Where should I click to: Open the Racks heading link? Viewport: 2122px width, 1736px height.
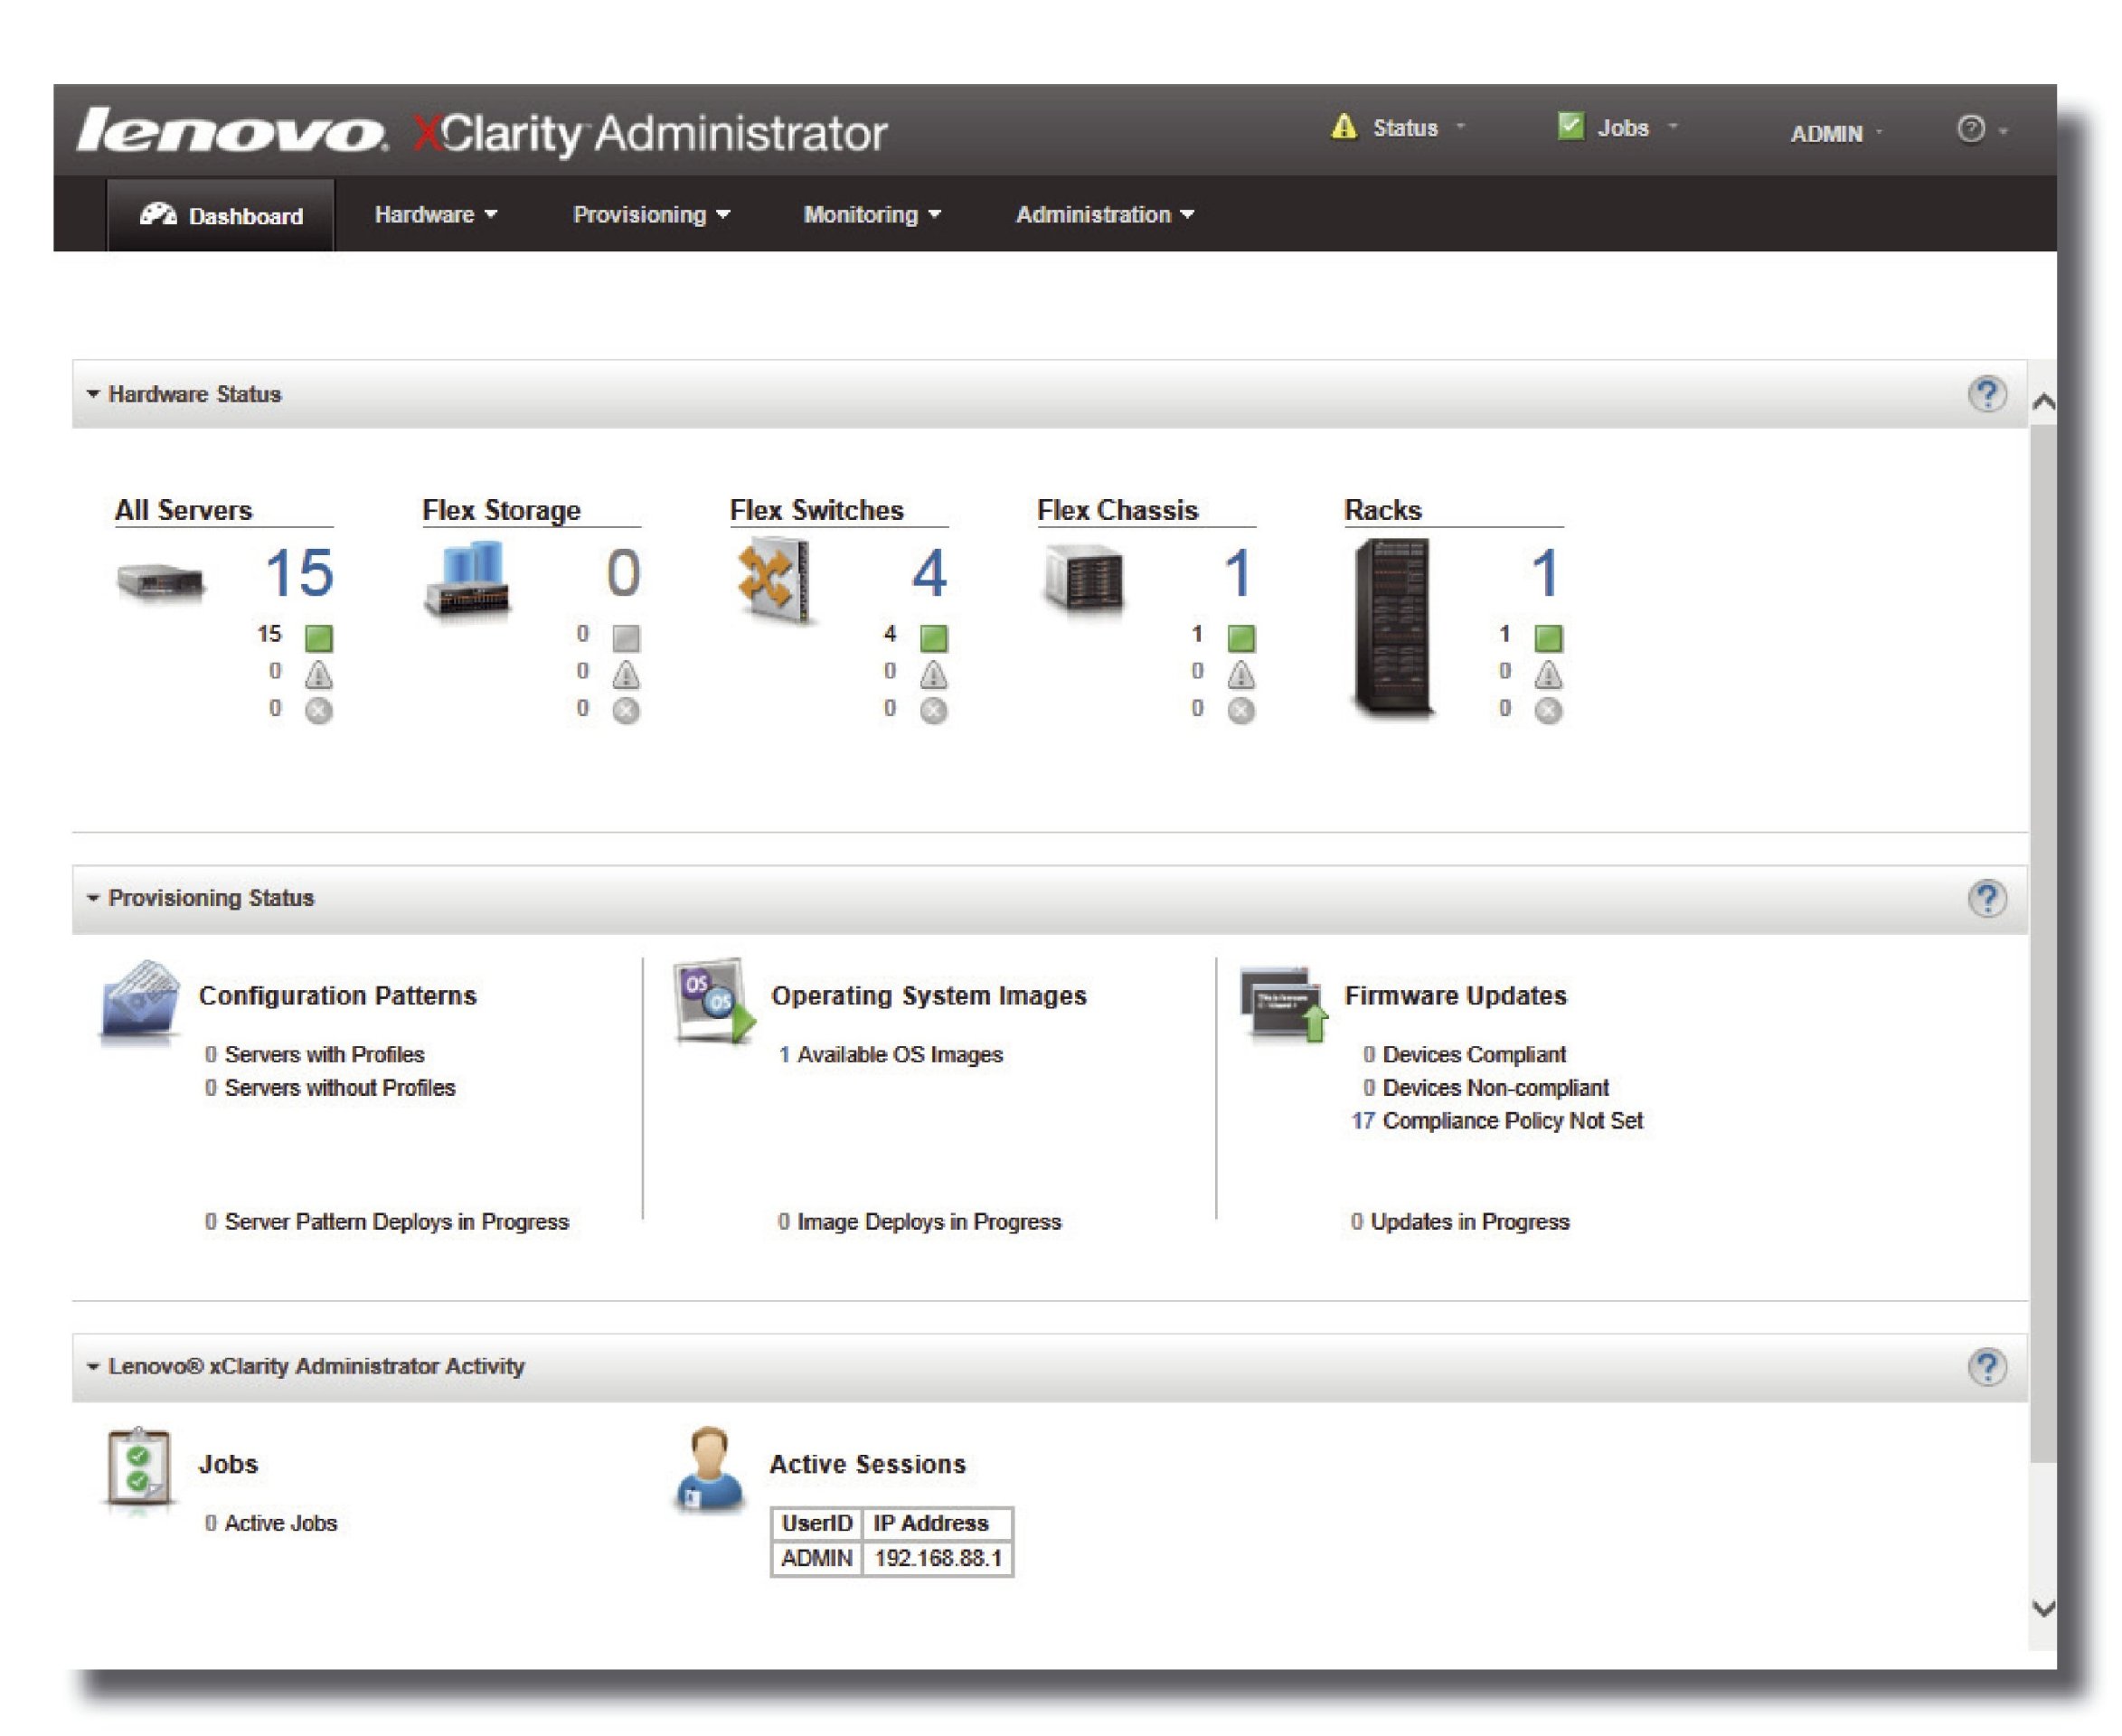click(x=1383, y=510)
